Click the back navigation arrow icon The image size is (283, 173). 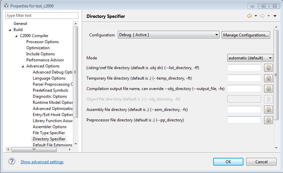coord(250,16)
